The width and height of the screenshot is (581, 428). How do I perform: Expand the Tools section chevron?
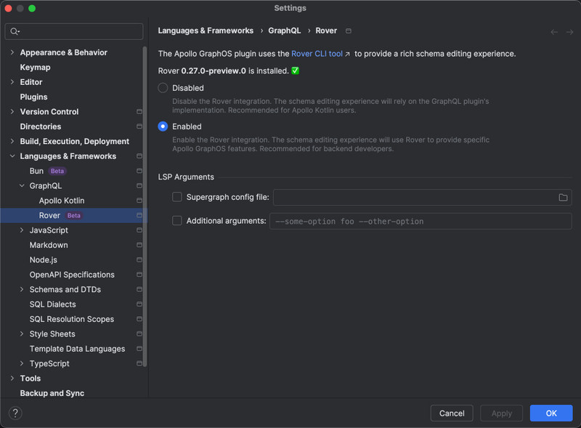pos(12,379)
